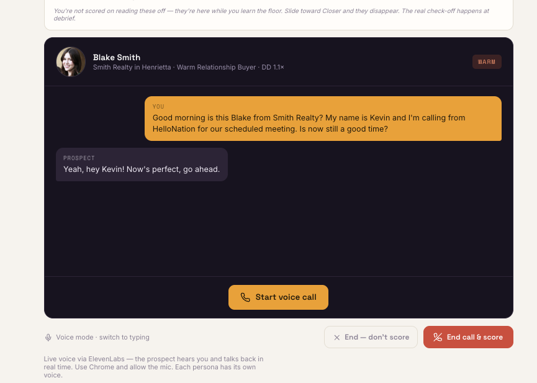Open Blake Smith's profile photo

[71, 62]
